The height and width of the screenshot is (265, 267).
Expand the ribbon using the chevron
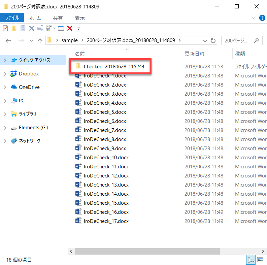coord(254,18)
